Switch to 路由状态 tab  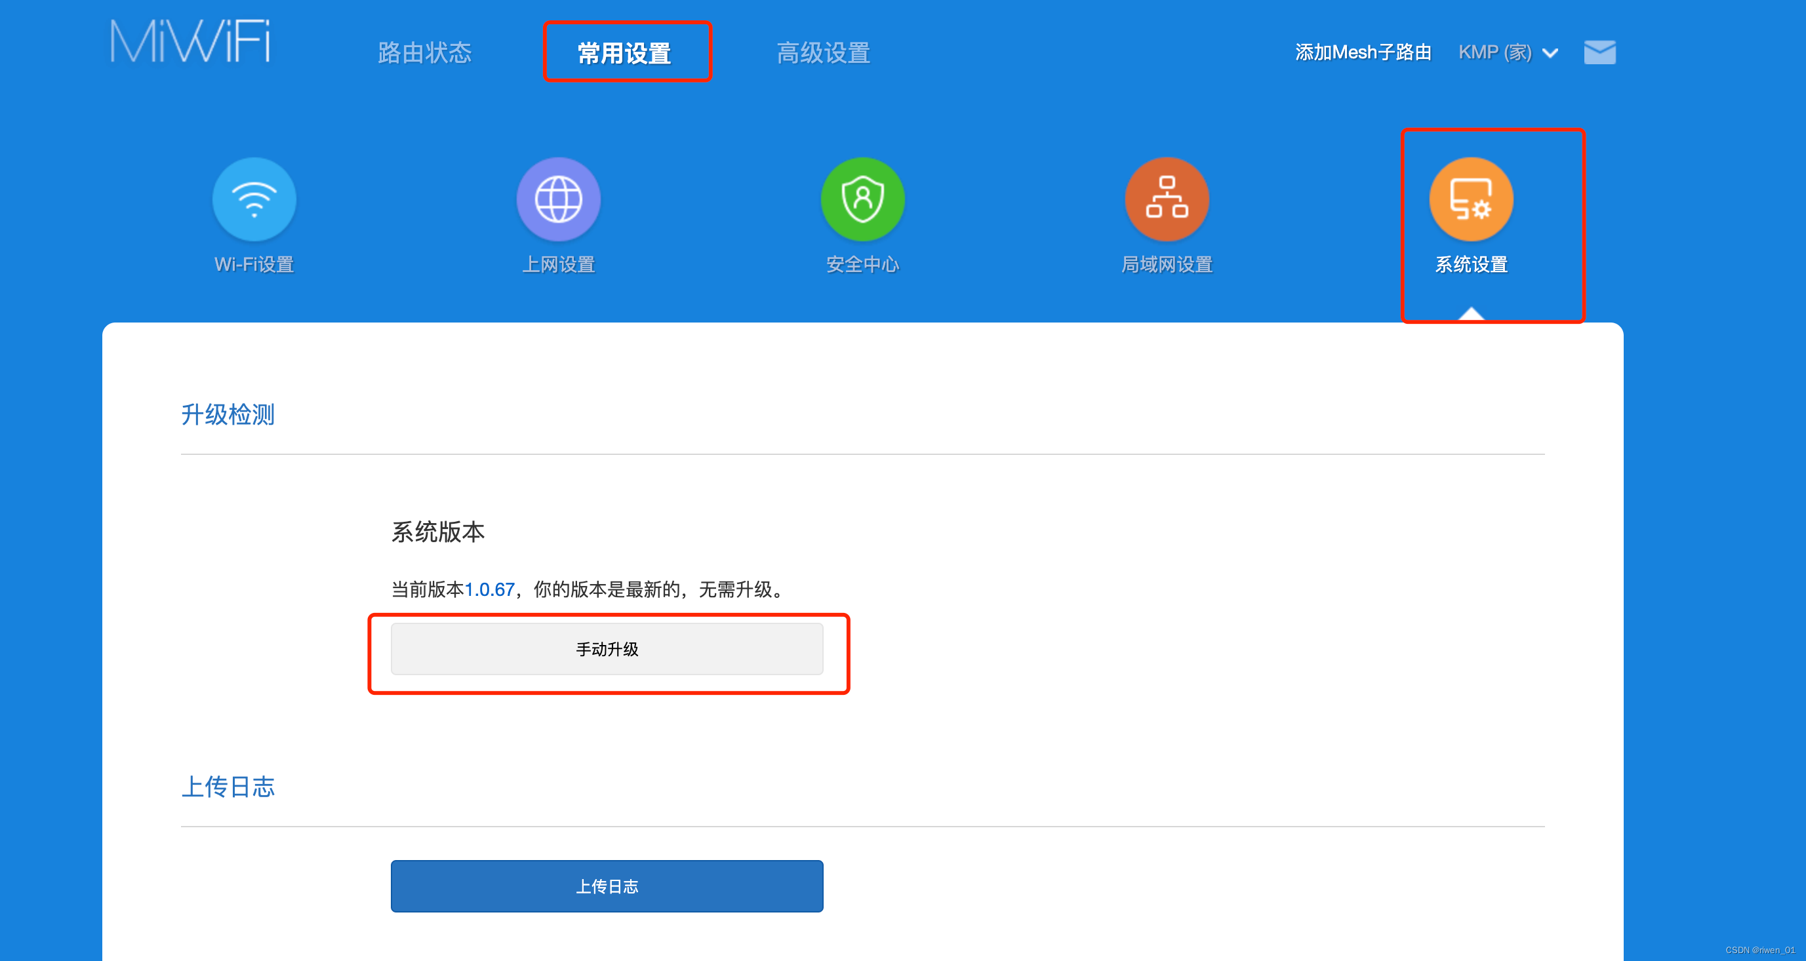(424, 53)
